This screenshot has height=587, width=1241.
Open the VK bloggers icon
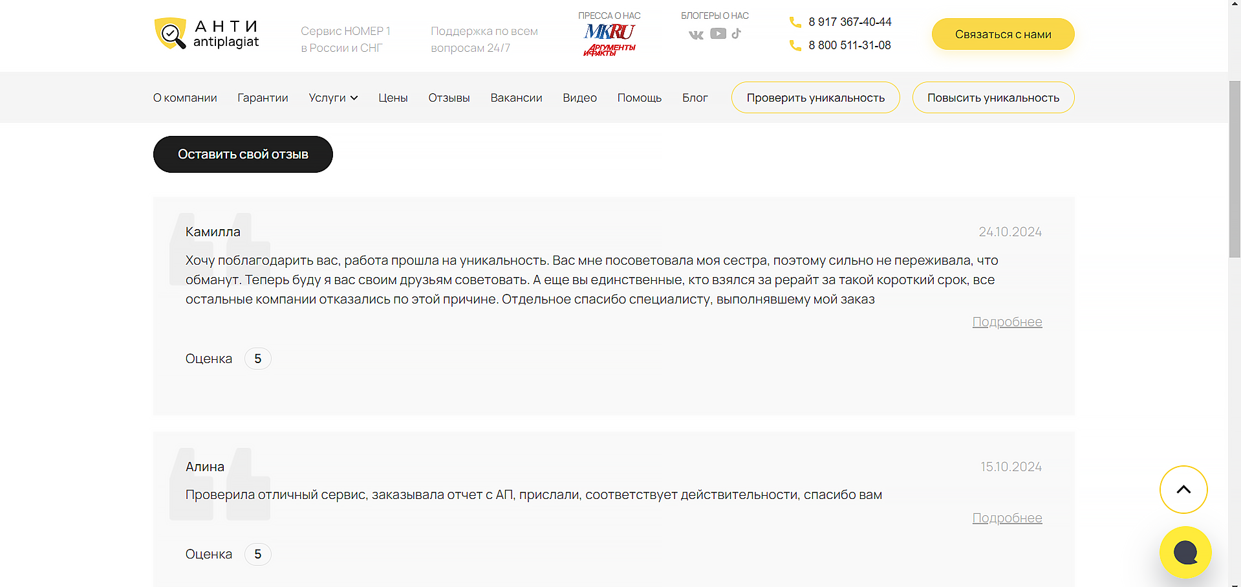(696, 34)
